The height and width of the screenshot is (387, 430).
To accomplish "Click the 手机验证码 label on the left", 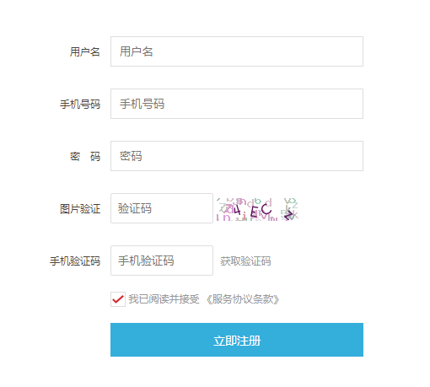I will tap(75, 261).
